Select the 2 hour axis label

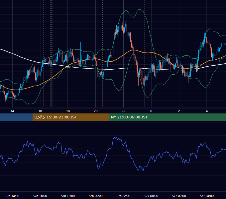(x=179, y=111)
